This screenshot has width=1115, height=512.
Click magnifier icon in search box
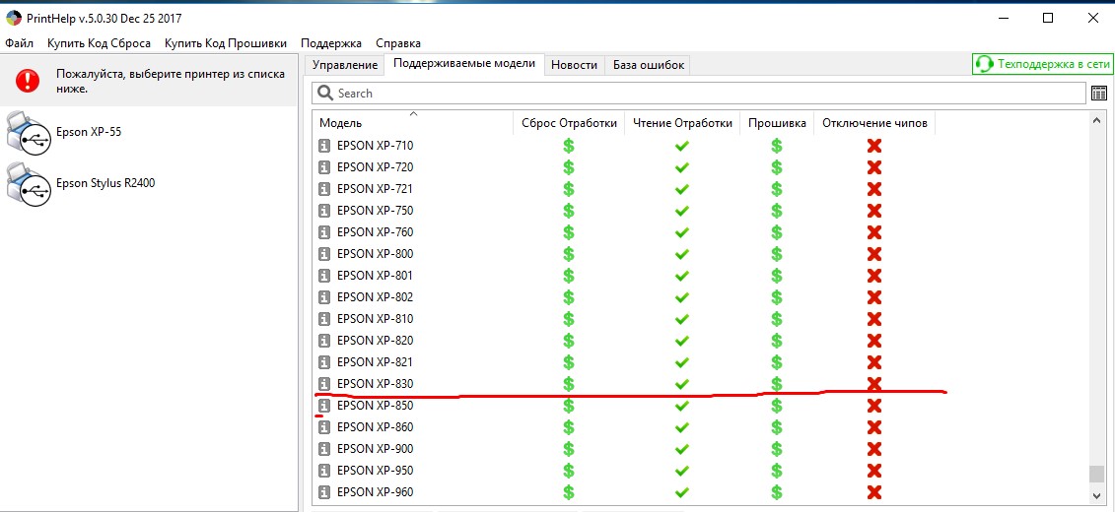tap(325, 93)
